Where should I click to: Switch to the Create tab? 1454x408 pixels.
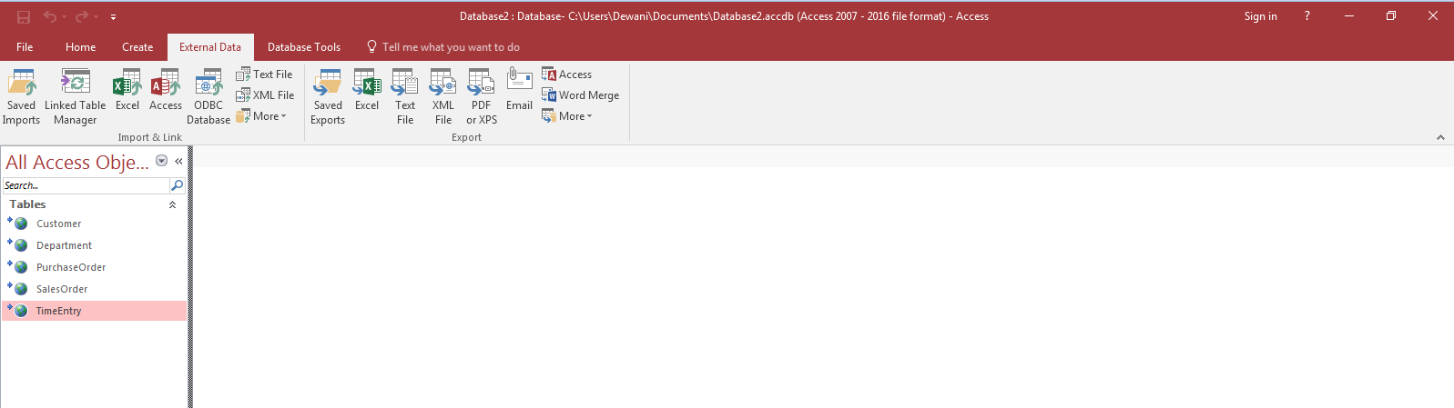[x=137, y=47]
